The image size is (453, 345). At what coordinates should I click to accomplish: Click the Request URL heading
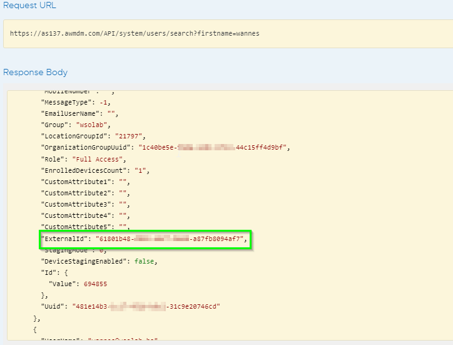[29, 6]
